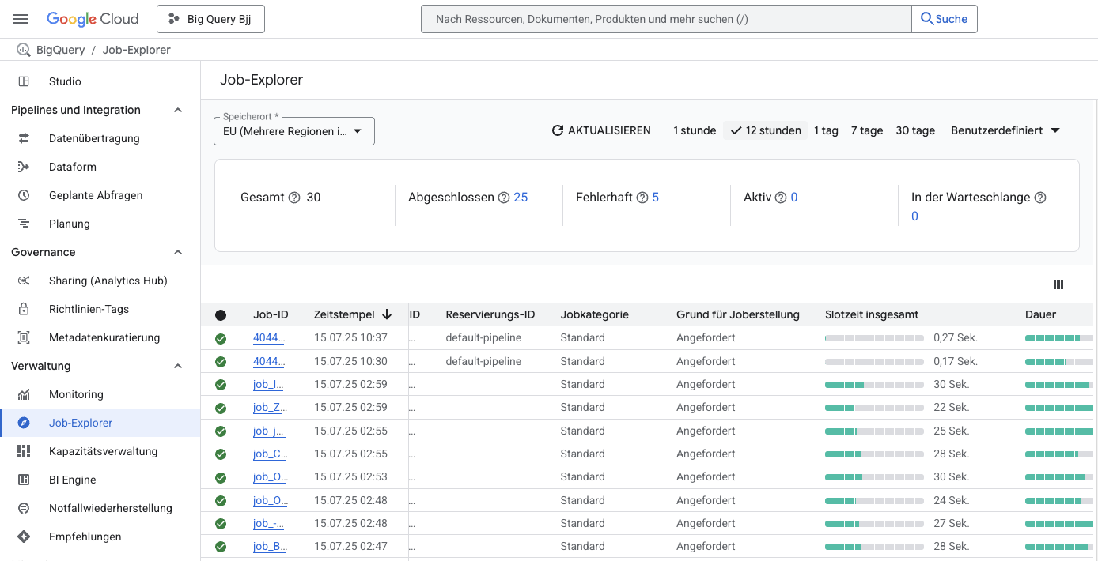The height and width of the screenshot is (561, 1098).
Task: Open the hamburger navigation menu
Action: (x=21, y=19)
